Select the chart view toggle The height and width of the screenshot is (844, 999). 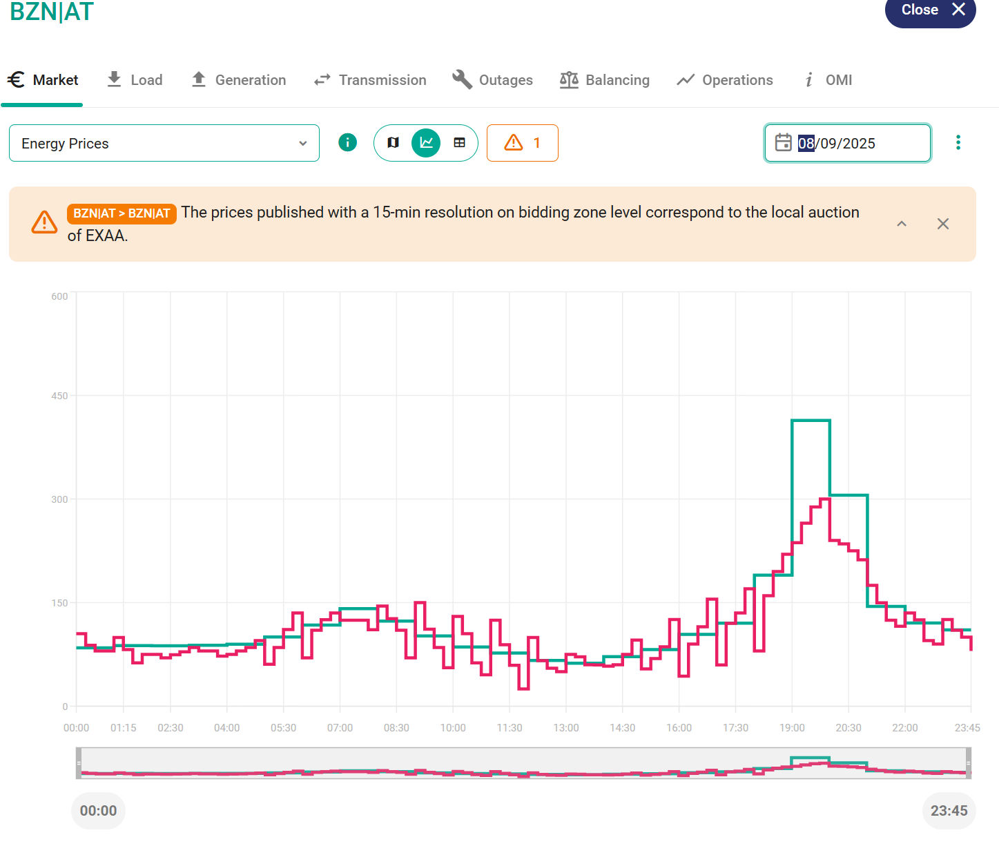click(426, 143)
